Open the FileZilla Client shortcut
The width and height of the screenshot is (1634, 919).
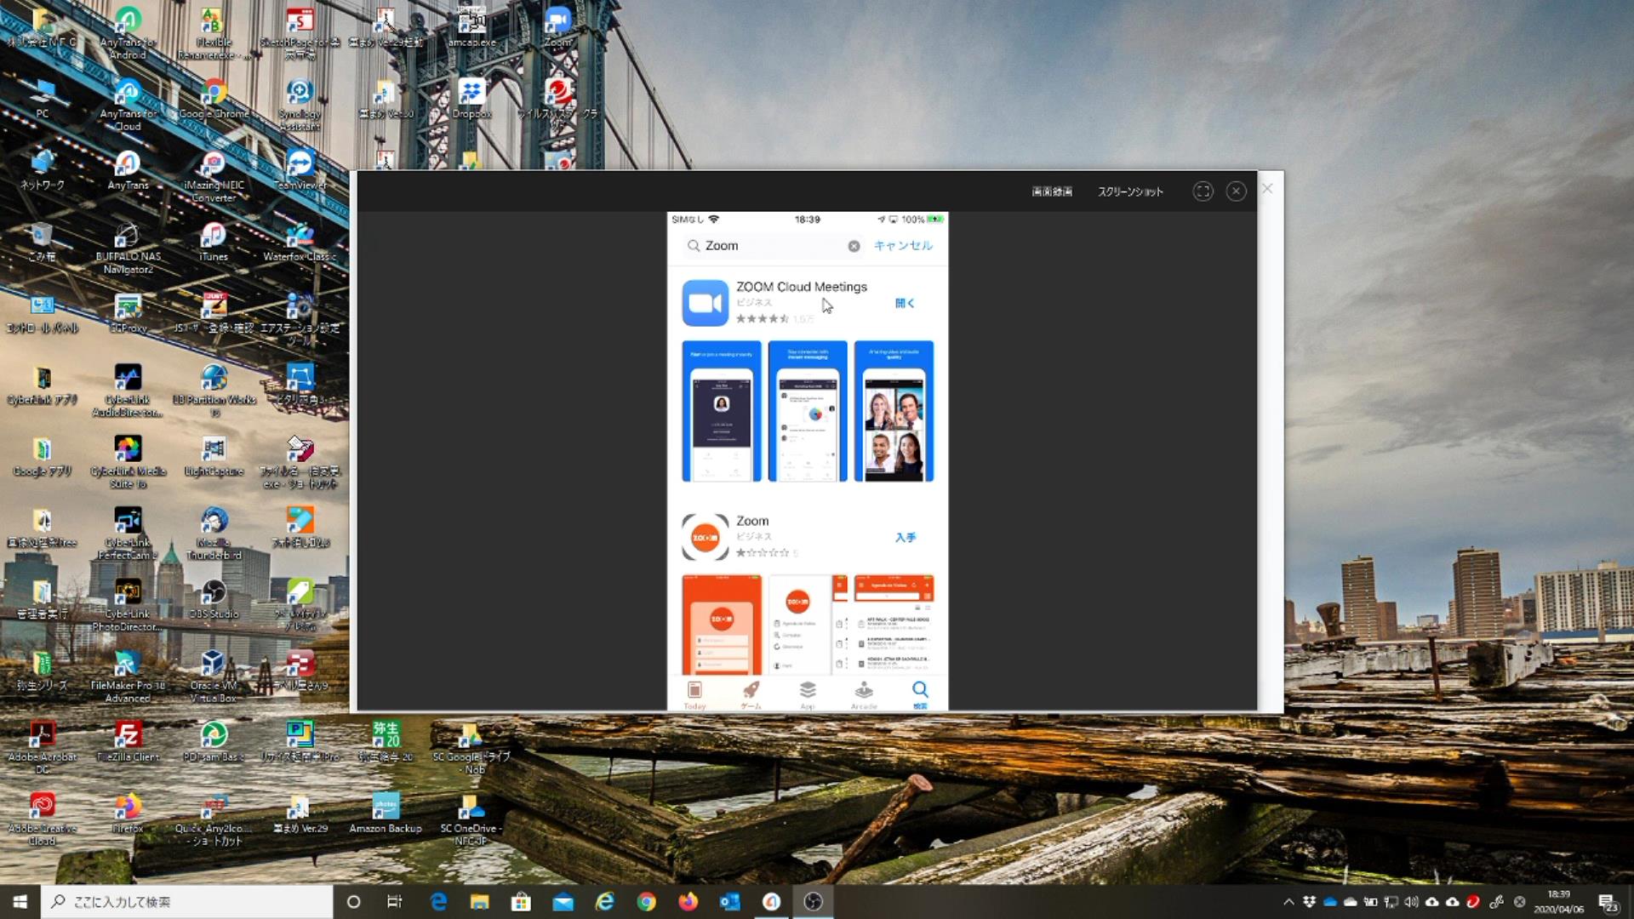coord(128,741)
